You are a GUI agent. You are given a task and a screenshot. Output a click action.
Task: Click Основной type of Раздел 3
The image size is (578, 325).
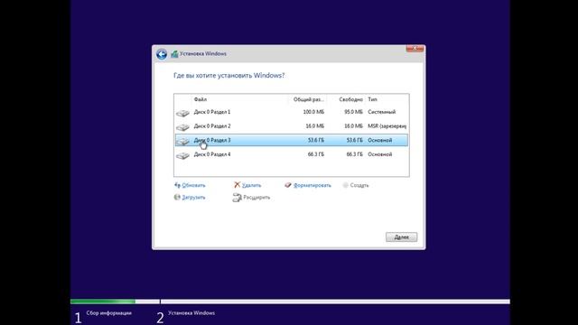pyautogui.click(x=379, y=141)
